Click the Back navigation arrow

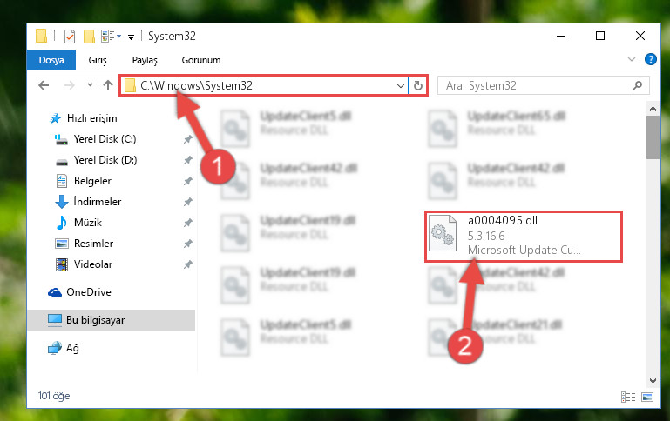tap(44, 86)
